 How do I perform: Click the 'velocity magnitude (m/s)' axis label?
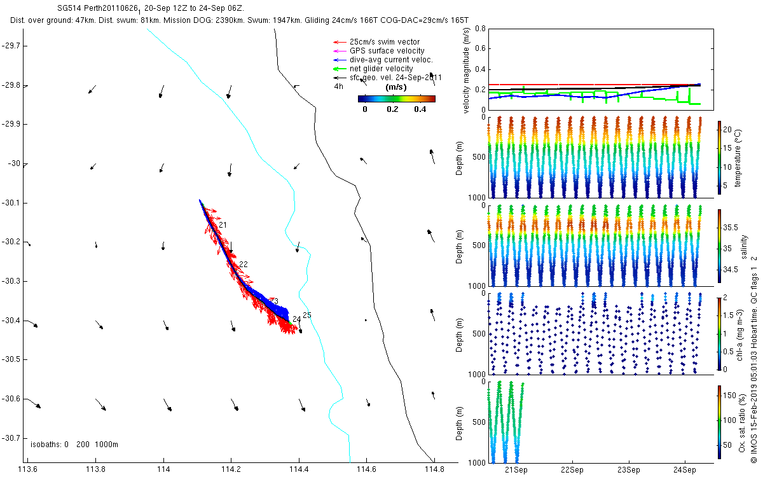(x=466, y=69)
